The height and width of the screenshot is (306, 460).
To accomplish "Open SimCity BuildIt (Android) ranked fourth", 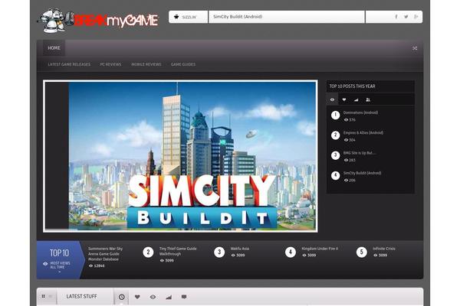I will pos(363,173).
